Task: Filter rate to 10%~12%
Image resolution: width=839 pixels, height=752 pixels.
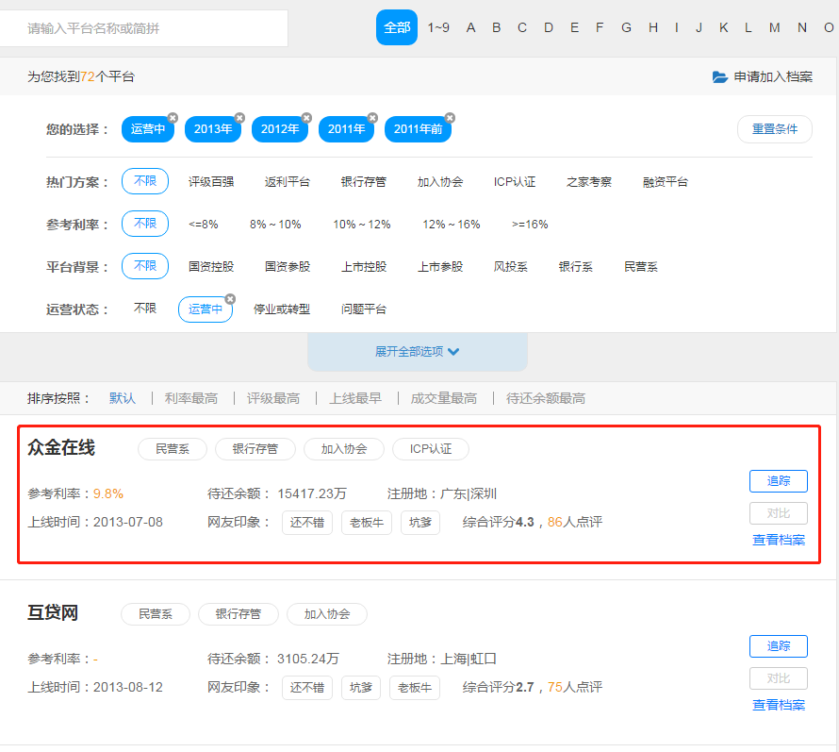Action: (x=362, y=225)
